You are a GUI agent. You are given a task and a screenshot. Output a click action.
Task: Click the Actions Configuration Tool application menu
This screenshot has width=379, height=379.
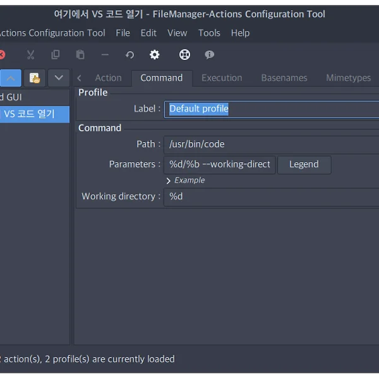(52, 33)
